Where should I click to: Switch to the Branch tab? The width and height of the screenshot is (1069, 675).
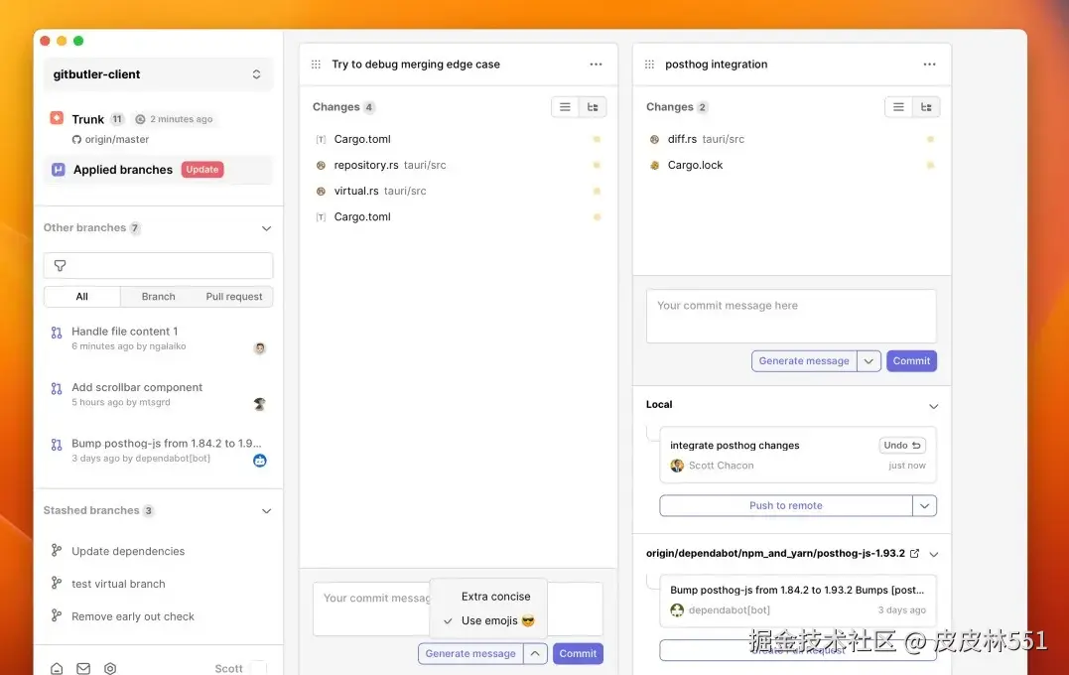tap(158, 297)
